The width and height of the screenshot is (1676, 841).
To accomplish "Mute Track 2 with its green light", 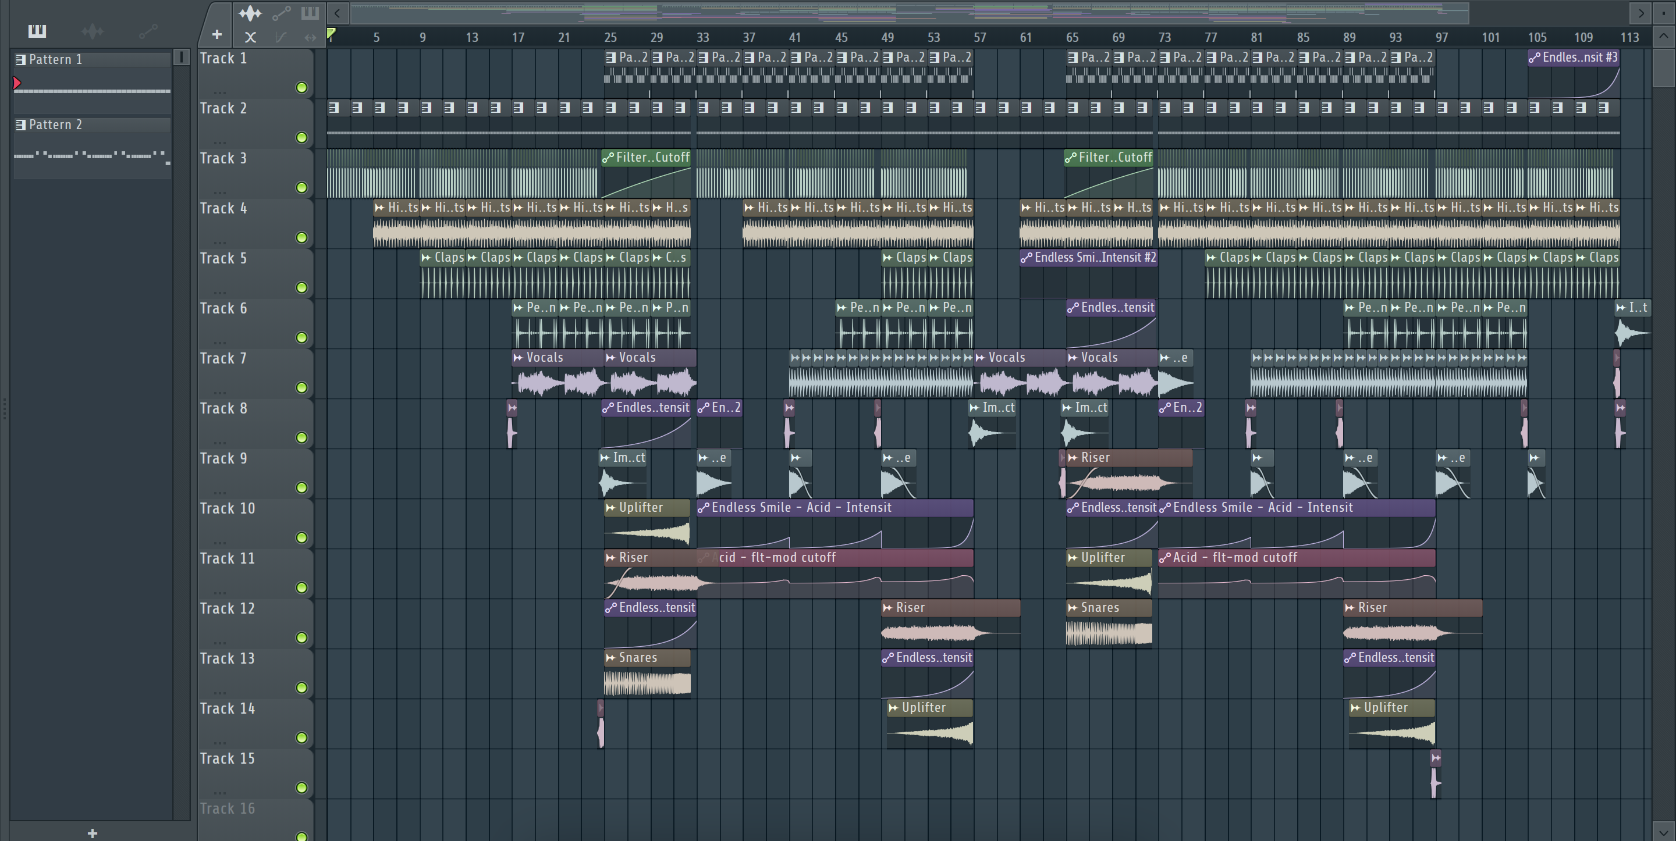I will tap(301, 137).
